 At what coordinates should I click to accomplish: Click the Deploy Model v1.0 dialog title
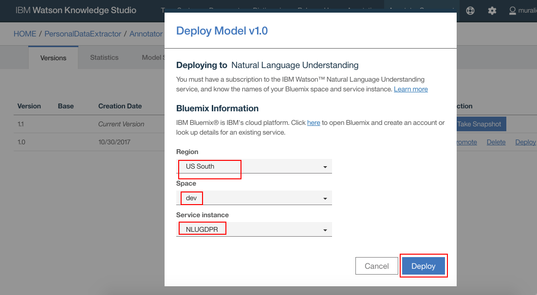click(222, 31)
